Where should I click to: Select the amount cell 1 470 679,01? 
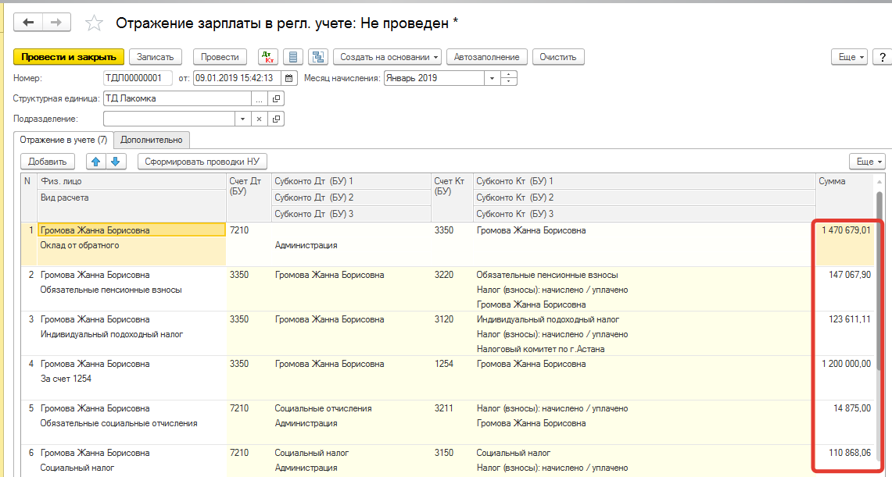click(844, 230)
